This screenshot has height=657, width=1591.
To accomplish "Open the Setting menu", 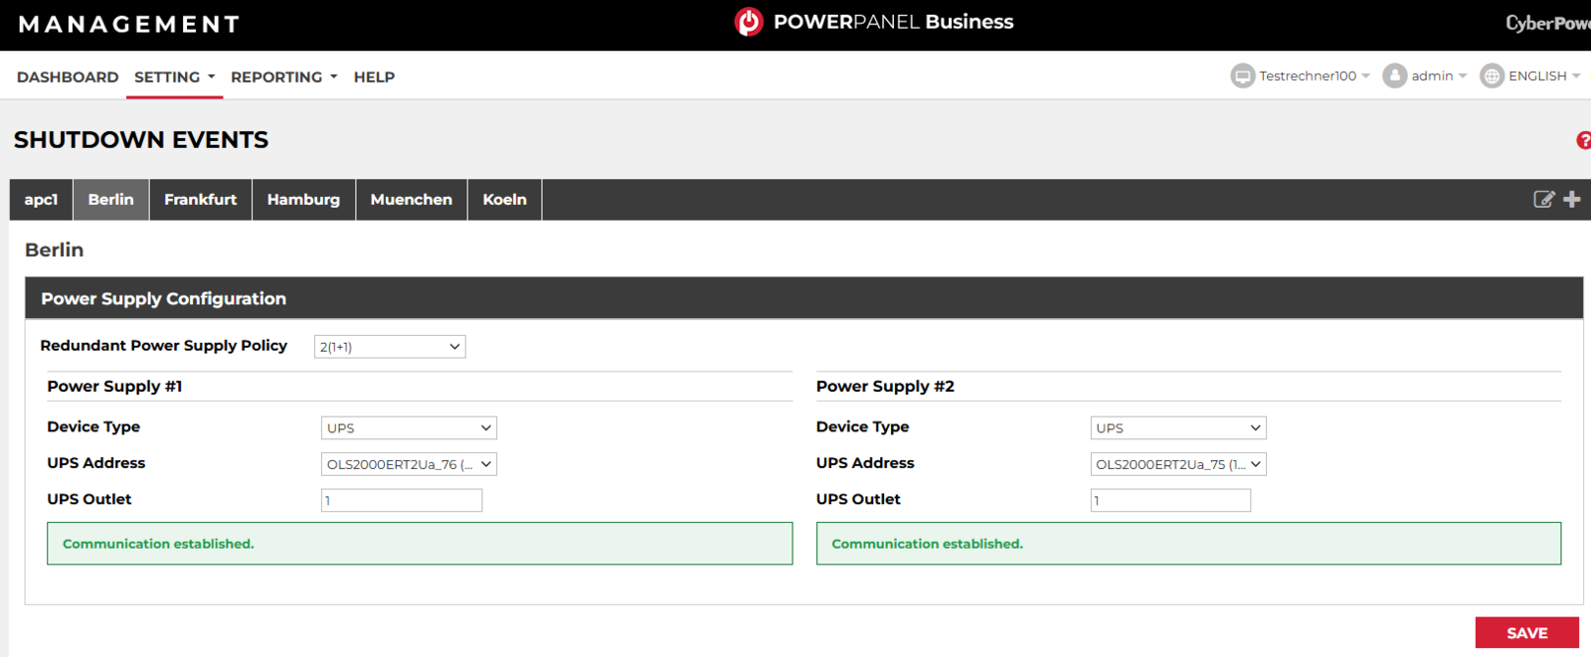I will click(174, 77).
